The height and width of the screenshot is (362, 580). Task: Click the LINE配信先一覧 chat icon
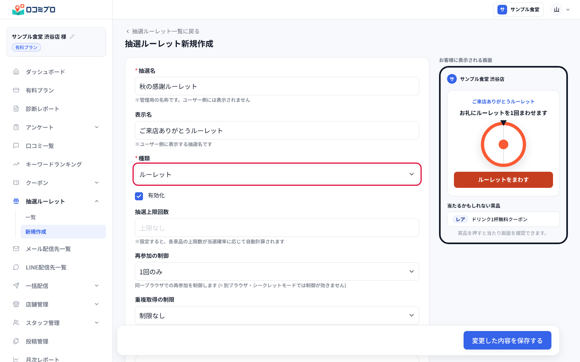[16, 267]
